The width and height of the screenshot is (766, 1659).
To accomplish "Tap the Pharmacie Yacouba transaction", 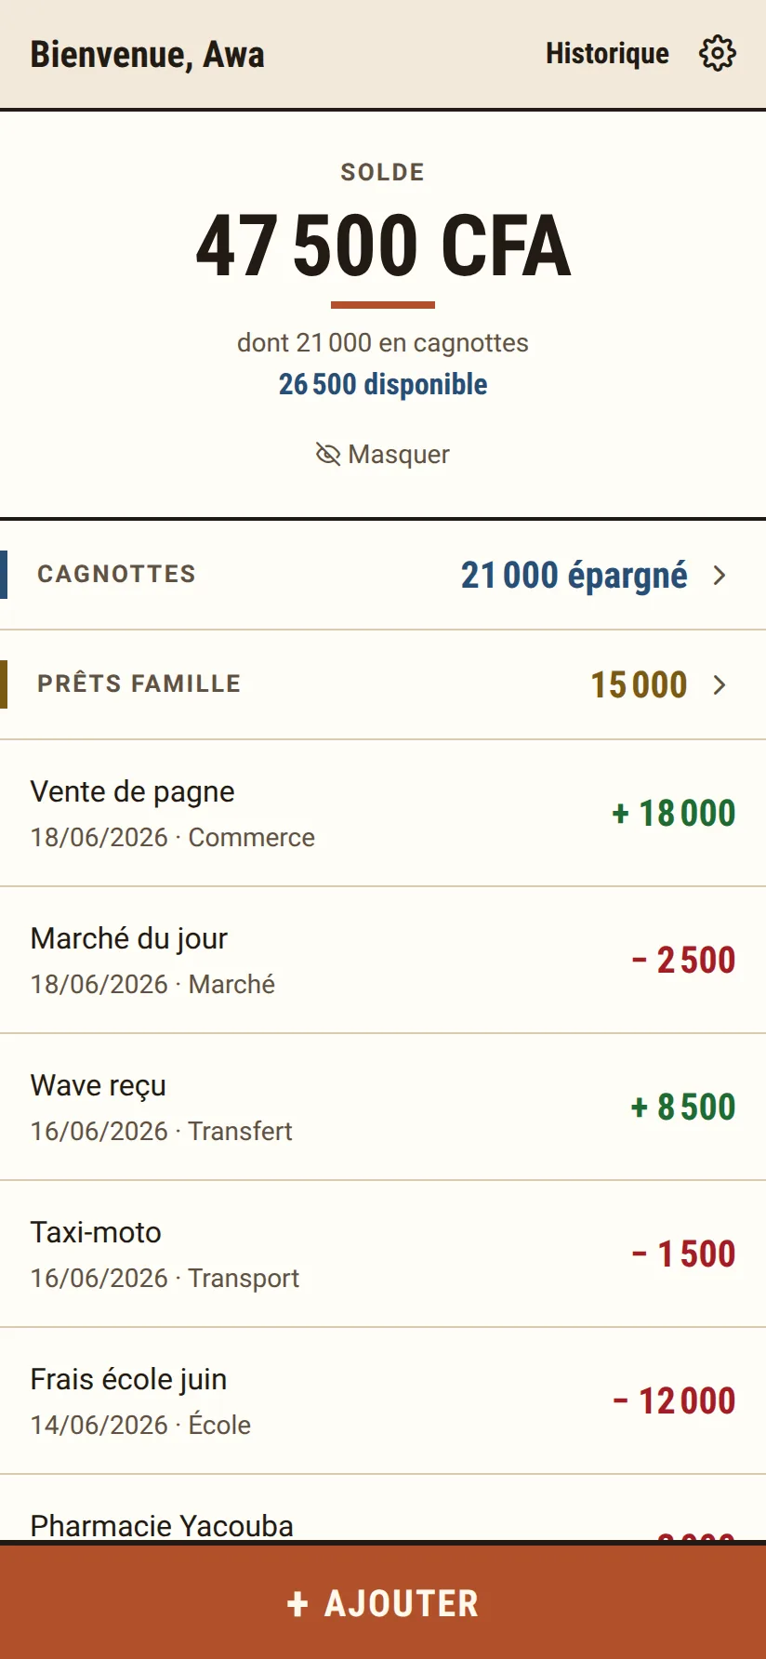I will [383, 1509].
